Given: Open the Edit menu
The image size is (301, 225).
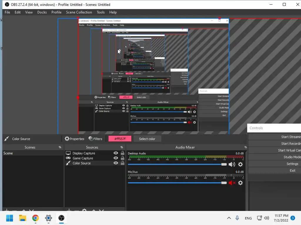Looking at the screenshot, I should (17, 12).
